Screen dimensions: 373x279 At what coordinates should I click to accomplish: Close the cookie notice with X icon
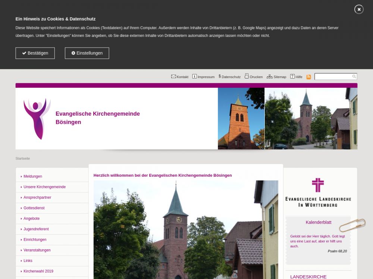pyautogui.click(x=359, y=9)
